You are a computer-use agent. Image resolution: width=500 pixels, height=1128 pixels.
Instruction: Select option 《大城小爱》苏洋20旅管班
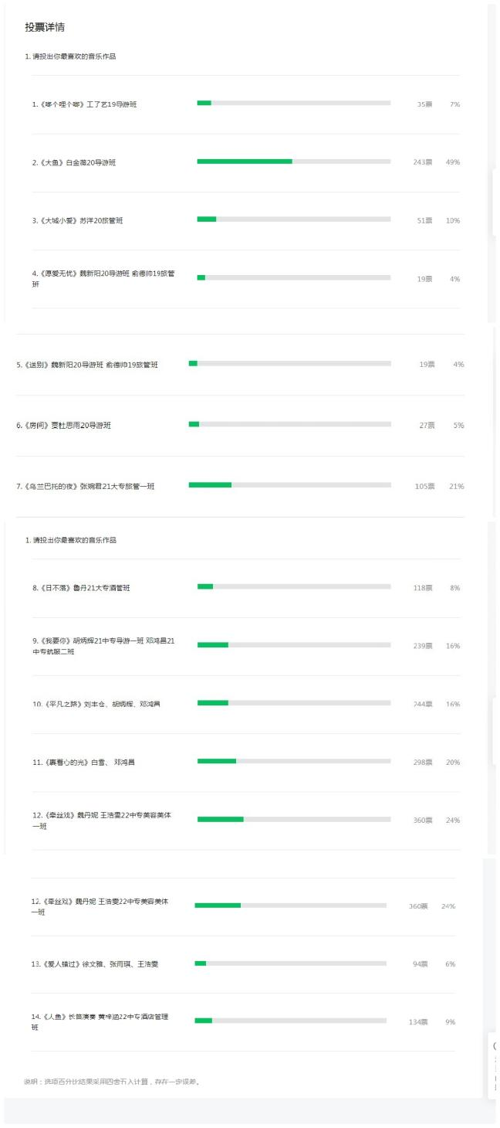(x=78, y=221)
